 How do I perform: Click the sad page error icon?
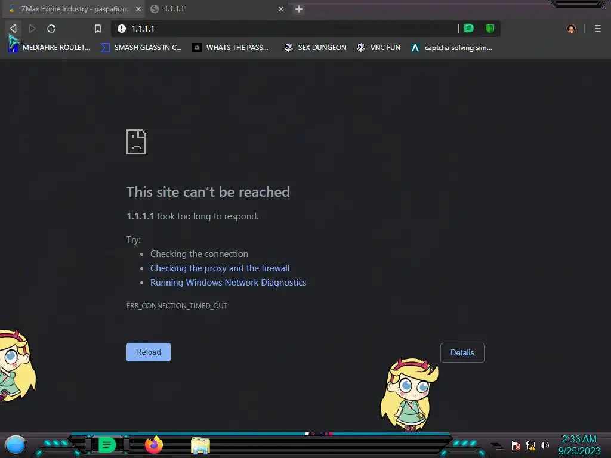137,142
